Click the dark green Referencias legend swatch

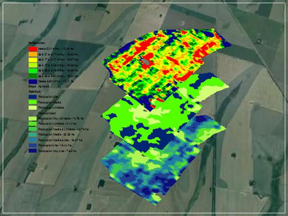[32, 76]
